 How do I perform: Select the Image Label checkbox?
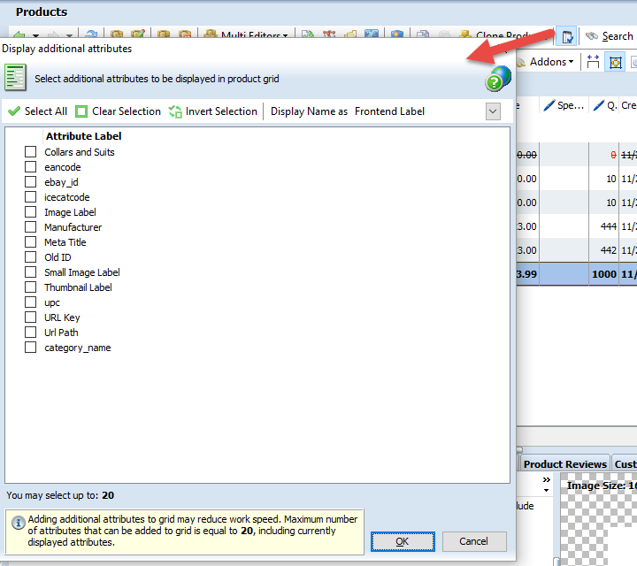[x=30, y=212]
